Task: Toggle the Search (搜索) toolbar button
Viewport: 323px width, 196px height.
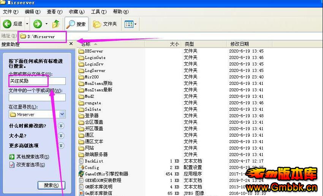Action: pos(76,24)
